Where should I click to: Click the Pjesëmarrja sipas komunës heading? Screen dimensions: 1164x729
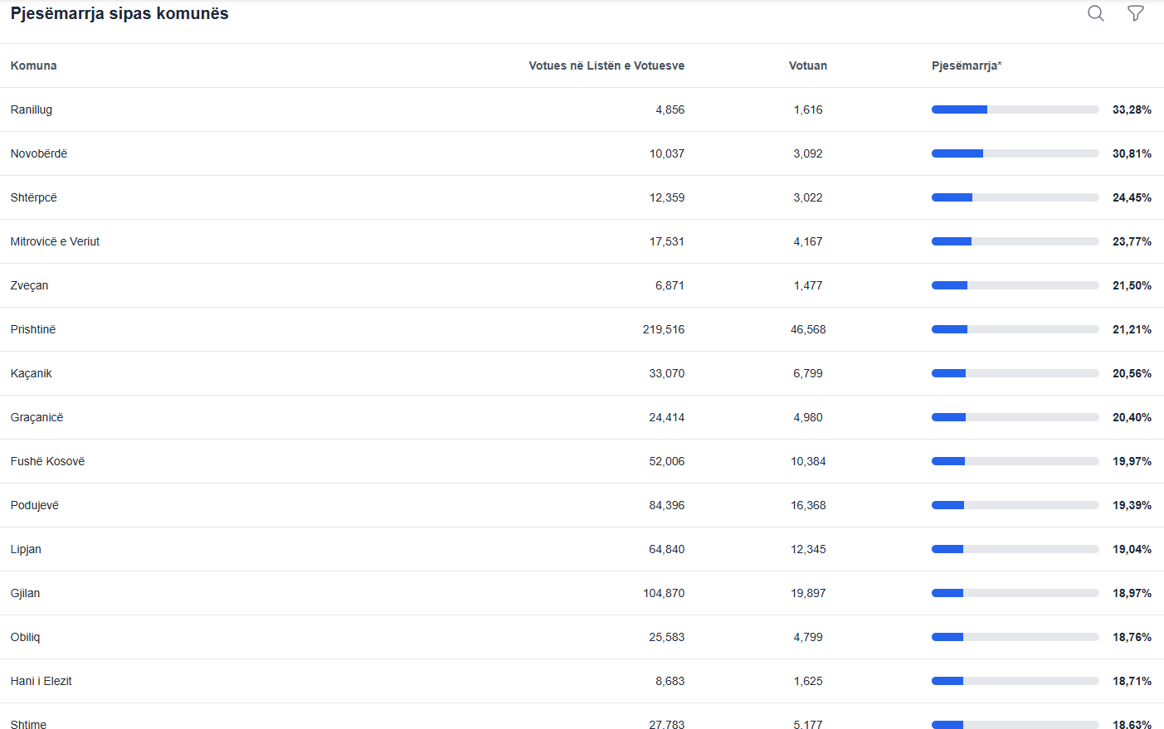119,13
